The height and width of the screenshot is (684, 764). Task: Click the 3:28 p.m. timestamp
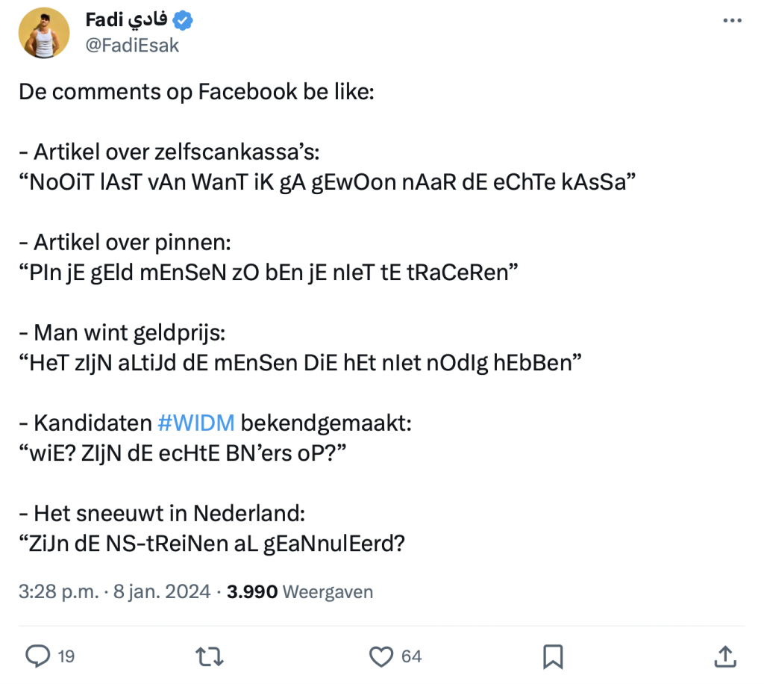(57, 592)
